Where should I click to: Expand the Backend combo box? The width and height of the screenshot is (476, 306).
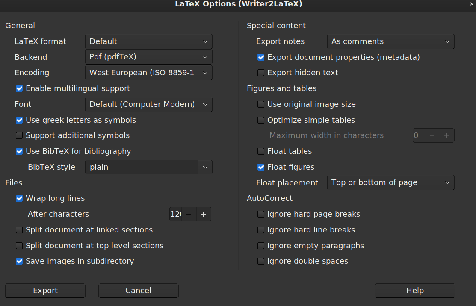[x=148, y=57]
